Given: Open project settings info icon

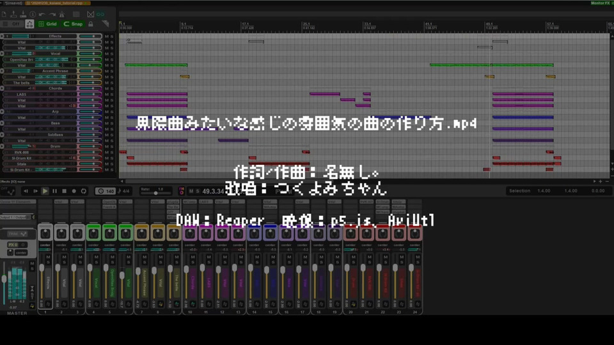Looking at the screenshot, I should [x=33, y=15].
